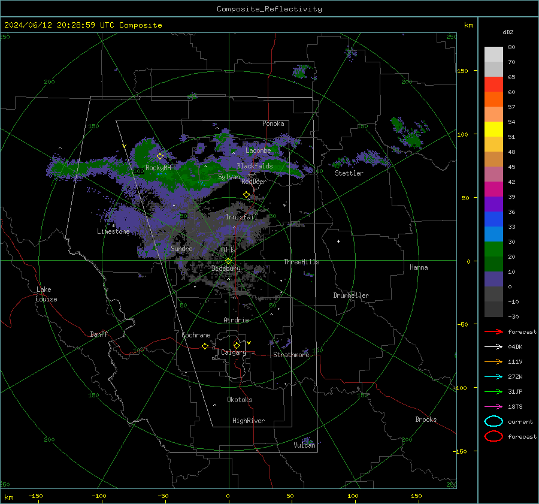Image resolution: width=539 pixels, height=504 pixels.
Task: Click the Lacombe town label
Action: coord(258,150)
